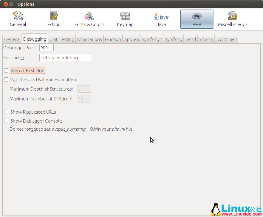Click the Session ID text field
The height and width of the screenshot is (217, 263).
pyautogui.click(x=65, y=57)
